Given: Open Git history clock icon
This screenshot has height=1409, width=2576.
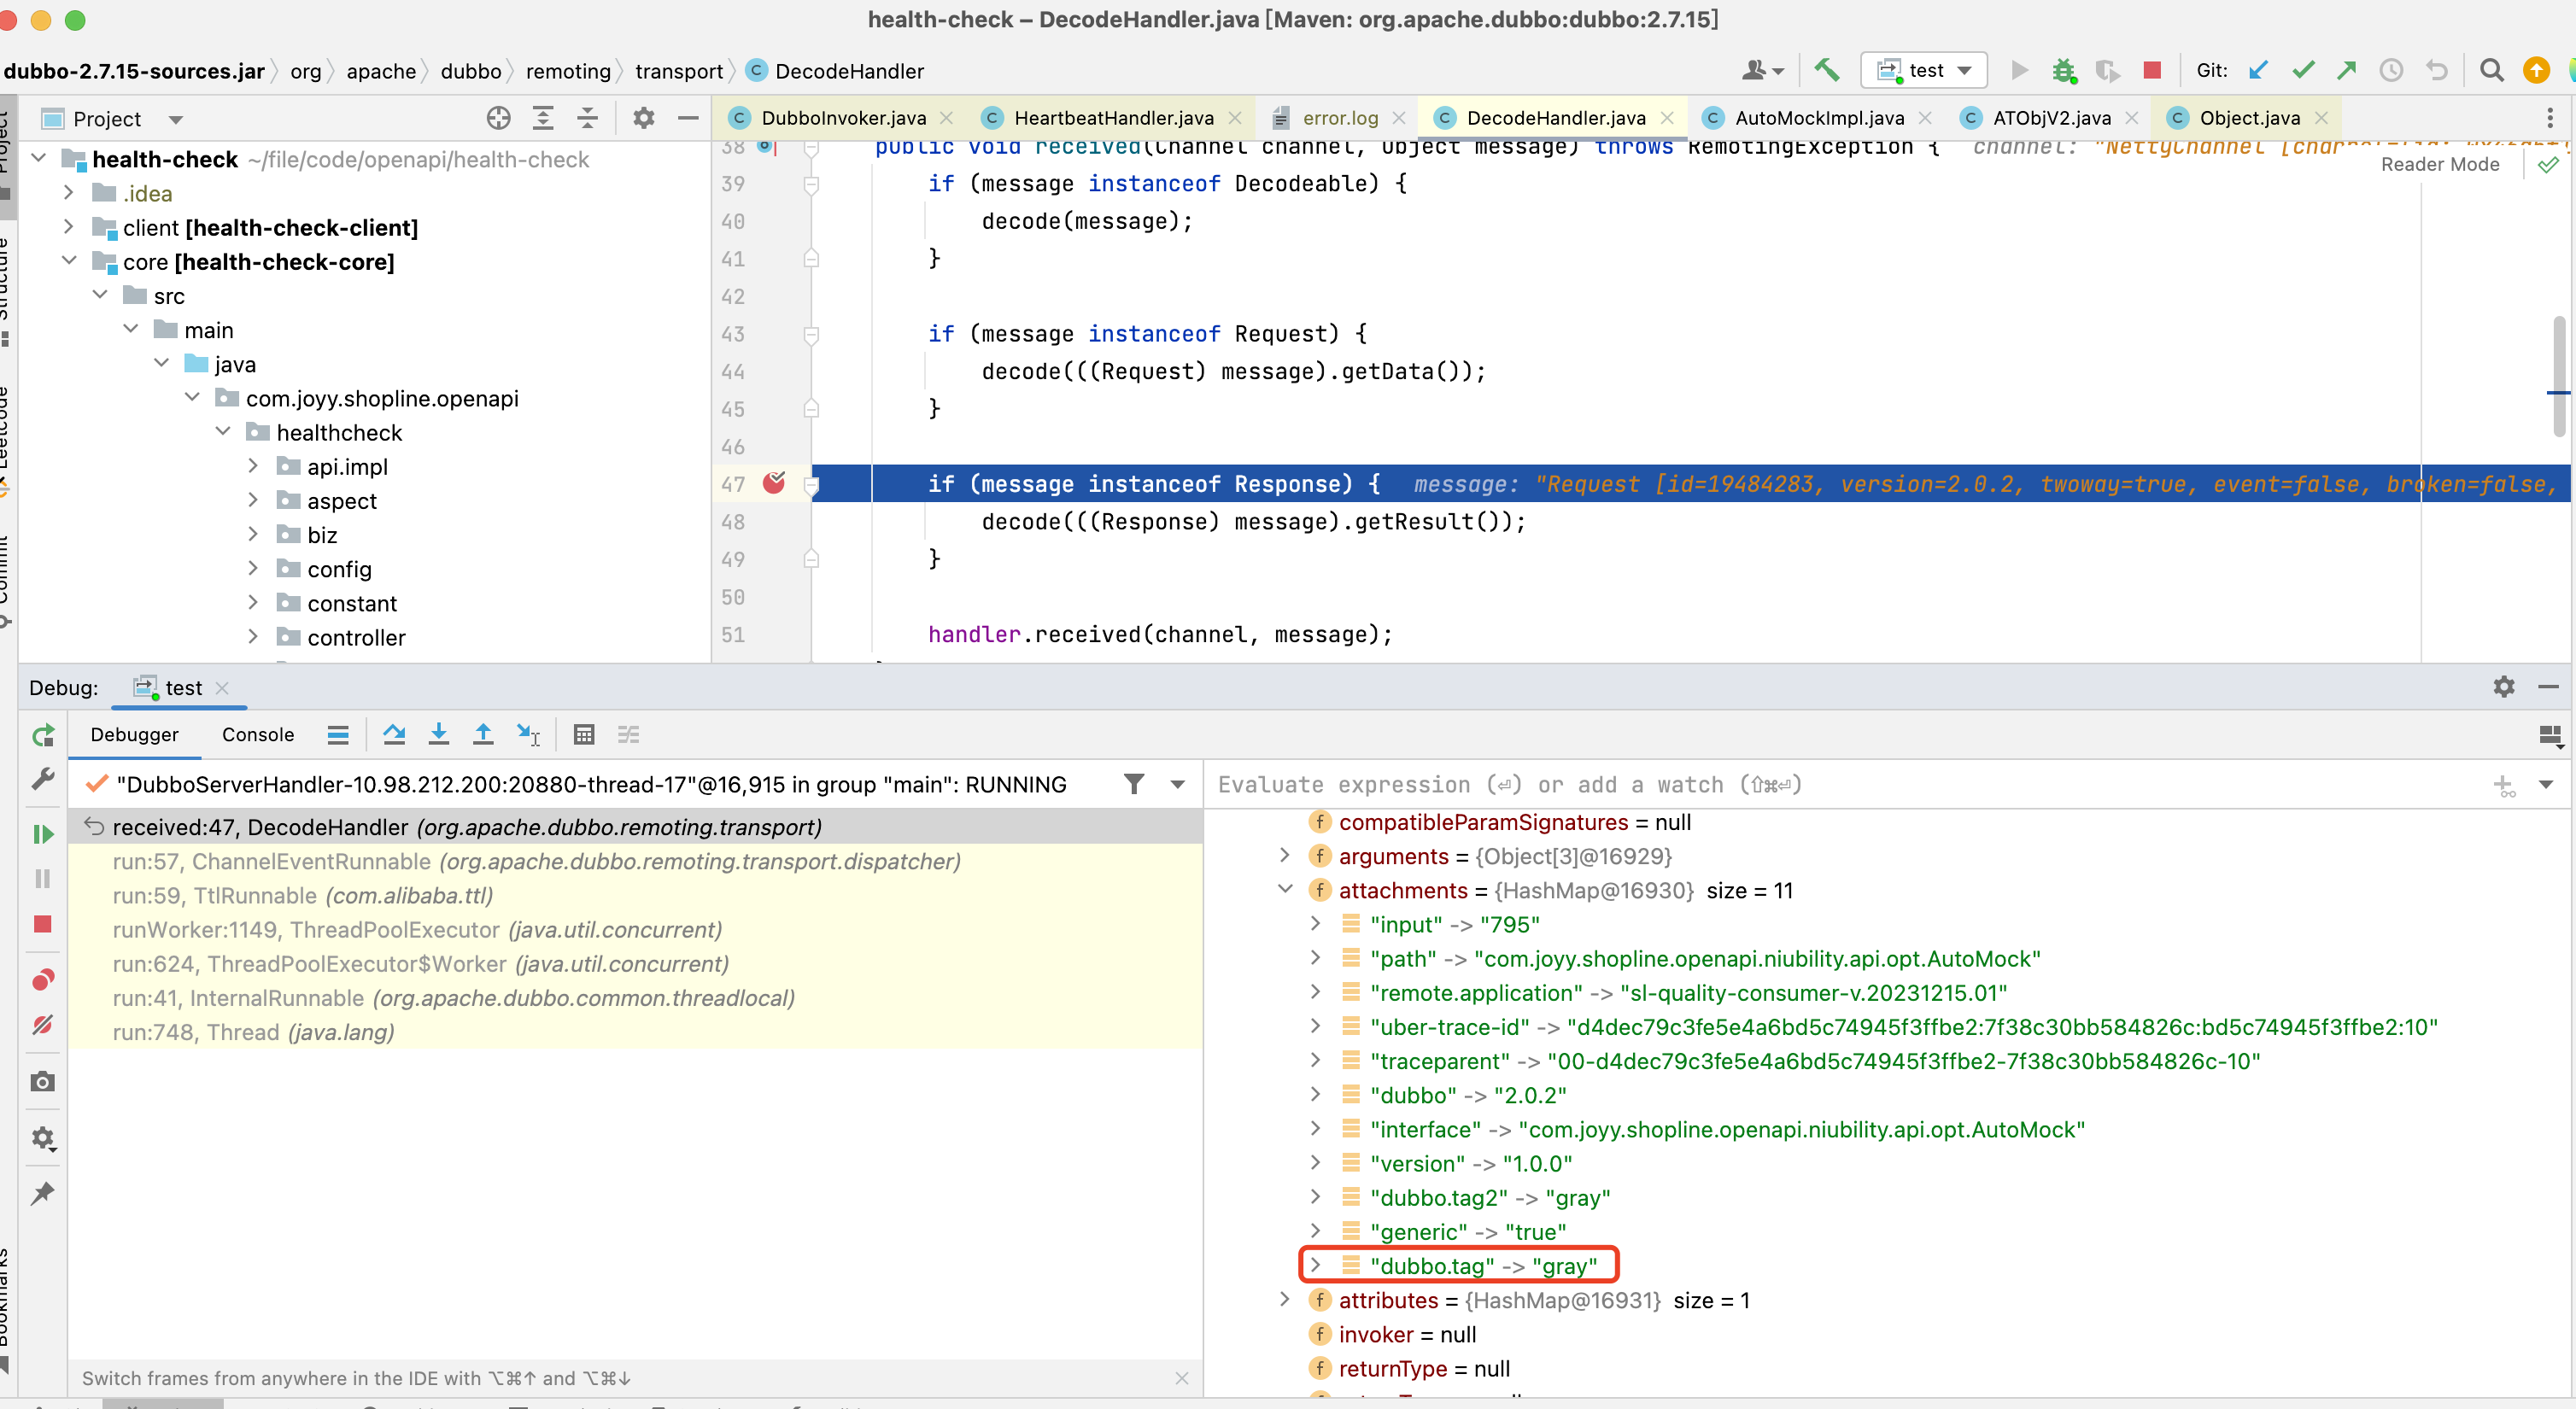Looking at the screenshot, I should [2391, 70].
